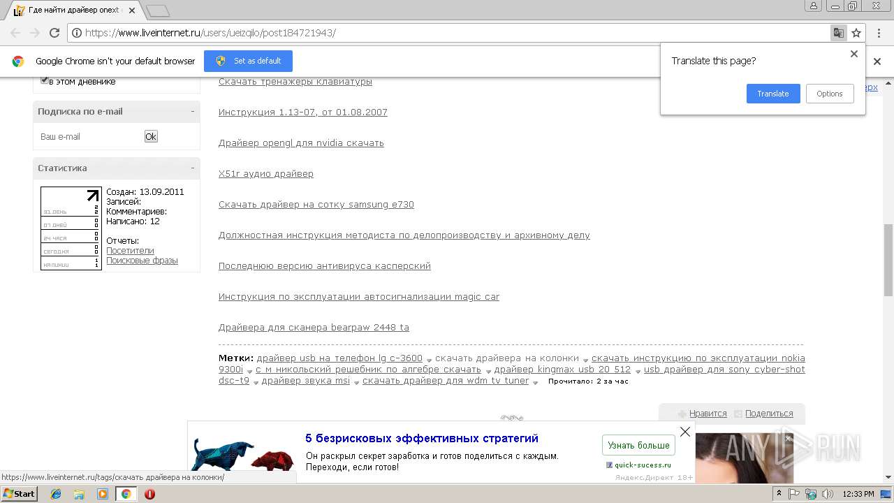Viewport: 894px width, 503px height.
Task: Go back with the browser back arrow
Action: click(15, 33)
